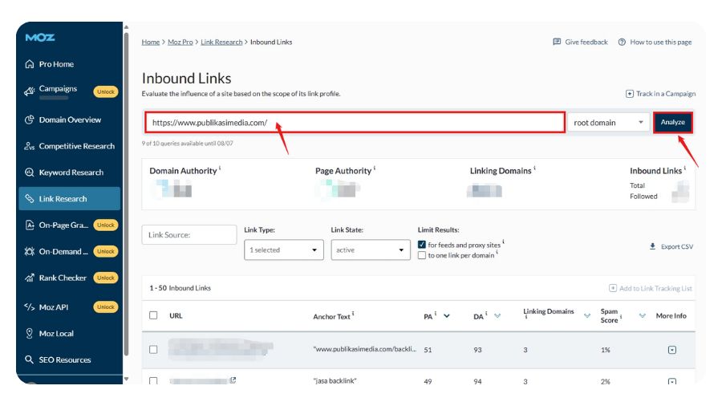Screen dimensions: 722x406
Task: Open Campaigns in the sidebar
Action: click(58, 88)
